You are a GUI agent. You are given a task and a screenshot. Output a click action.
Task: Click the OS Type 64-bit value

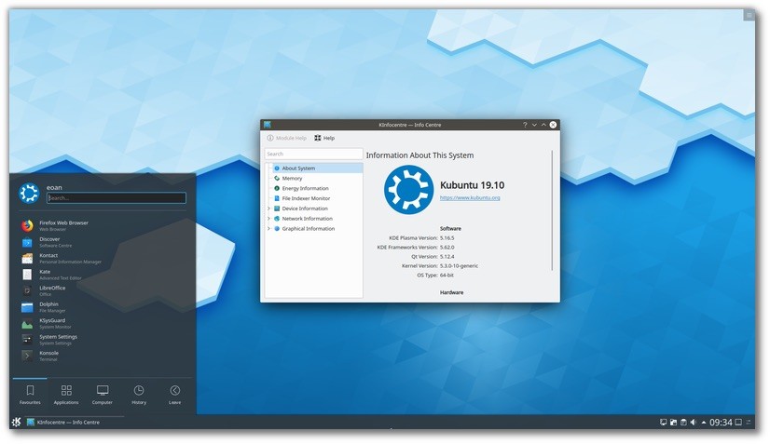pos(447,276)
